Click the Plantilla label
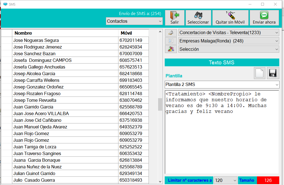 [174, 76]
